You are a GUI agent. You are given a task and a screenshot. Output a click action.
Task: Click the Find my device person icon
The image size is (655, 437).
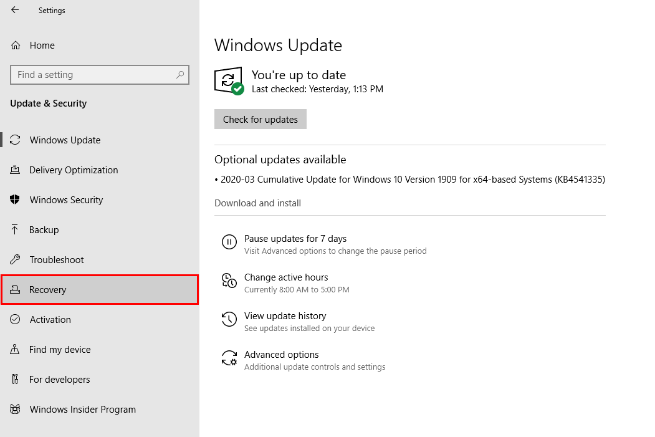click(x=15, y=349)
